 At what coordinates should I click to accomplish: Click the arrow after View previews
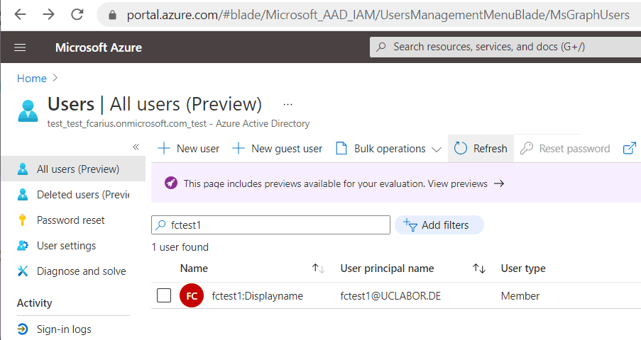coord(499,183)
